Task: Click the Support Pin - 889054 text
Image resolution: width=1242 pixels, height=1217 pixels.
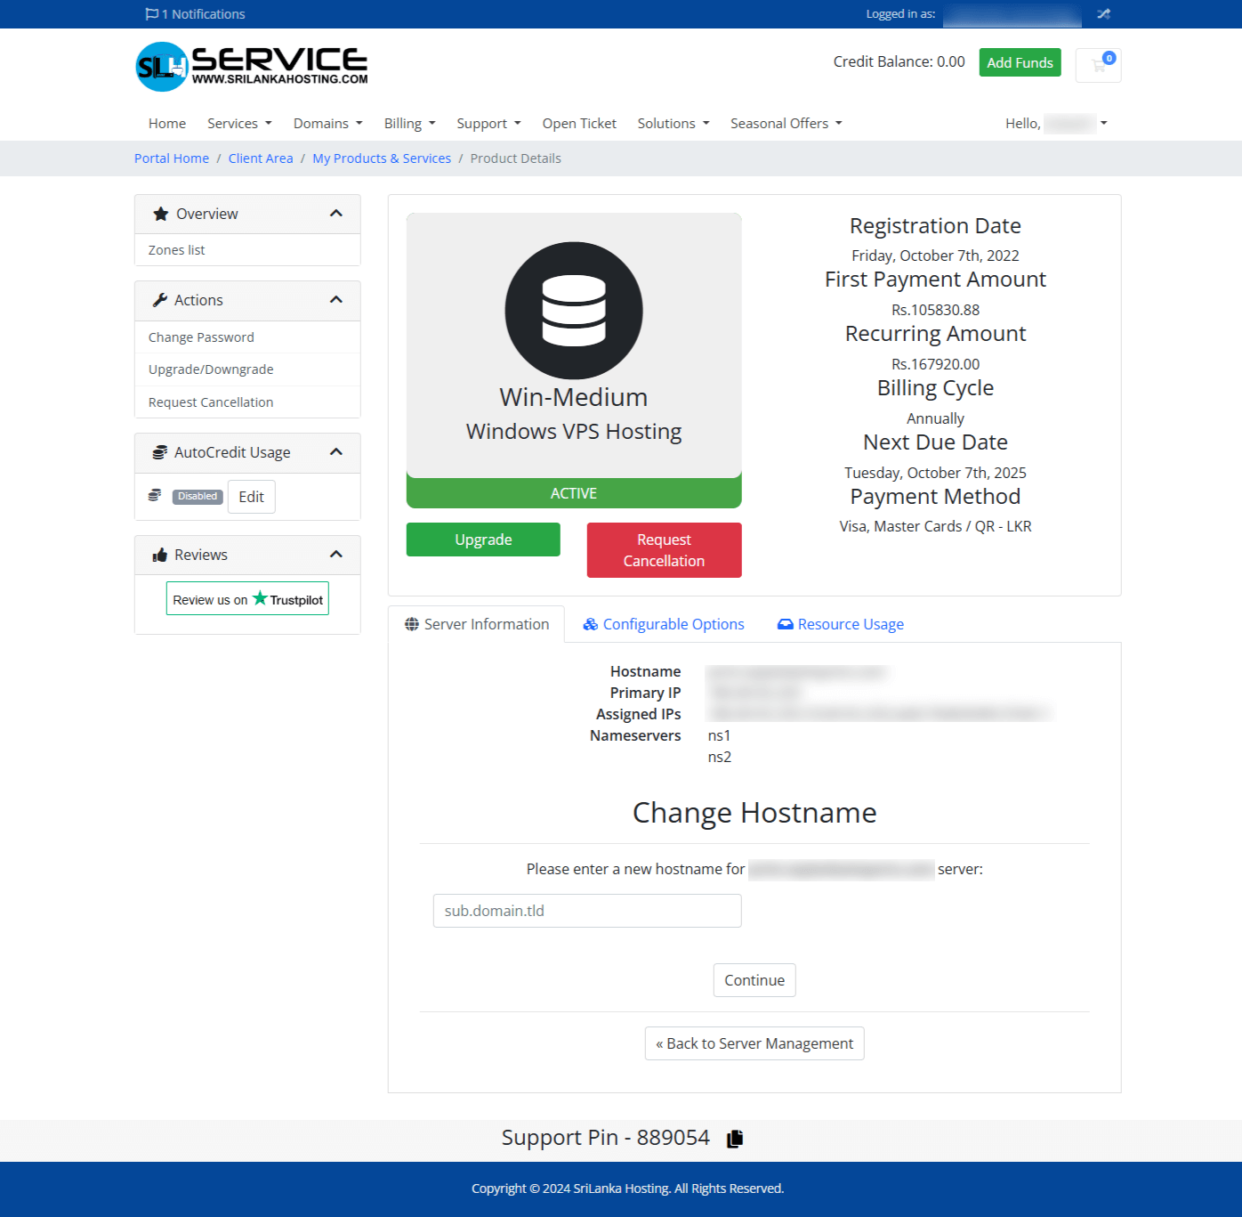Action: pos(605,1138)
